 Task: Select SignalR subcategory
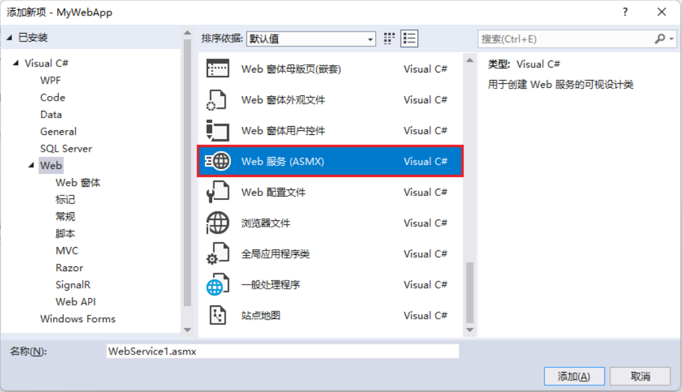tap(72, 285)
